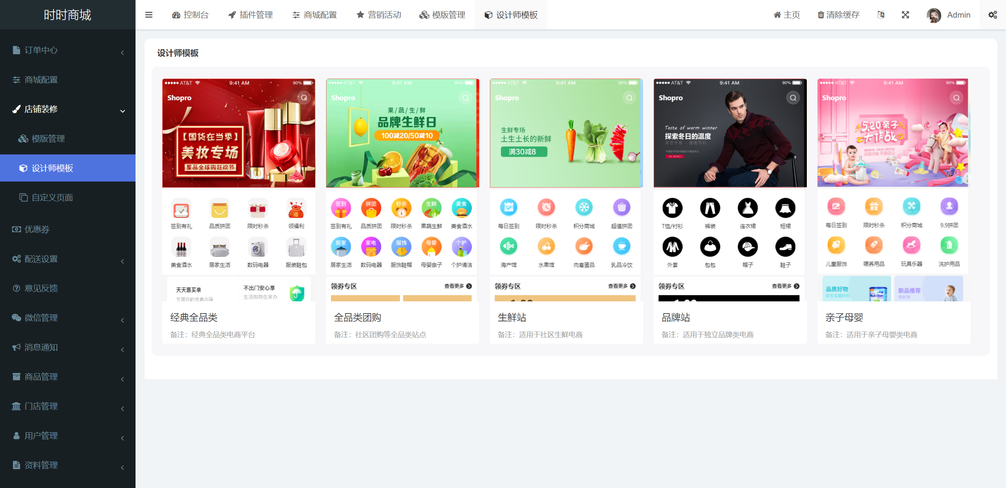Image resolution: width=1006 pixels, height=488 pixels.
Task: Expand the 门店管理 sidebar menu
Action: (x=68, y=406)
